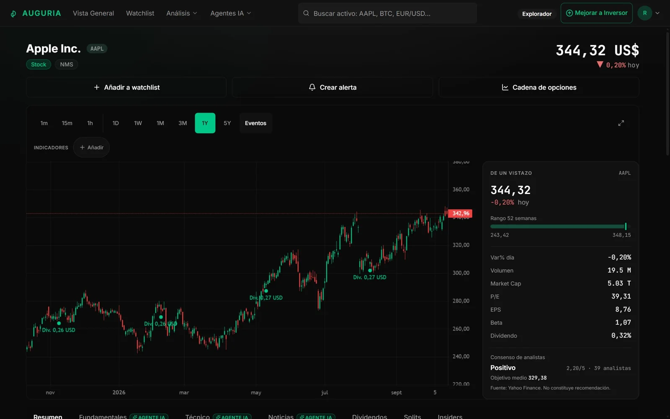
Task: Open Vista General page
Action: point(93,13)
